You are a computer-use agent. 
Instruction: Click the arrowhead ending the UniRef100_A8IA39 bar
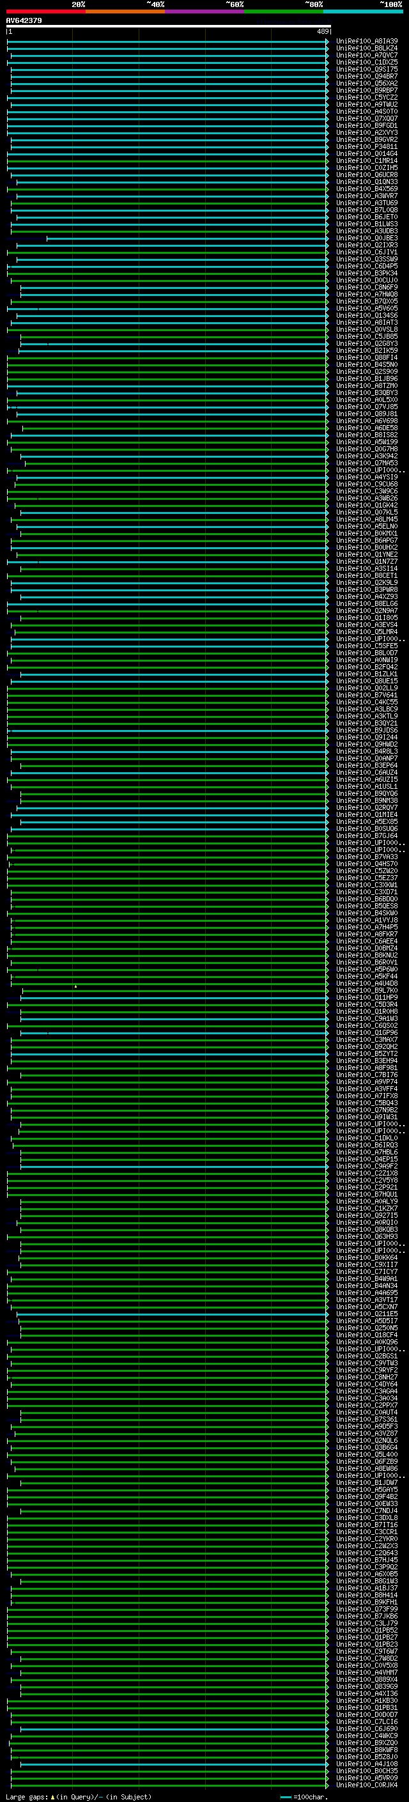(x=327, y=42)
